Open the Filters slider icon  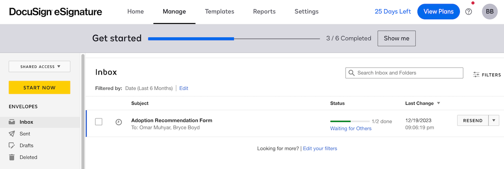point(476,75)
